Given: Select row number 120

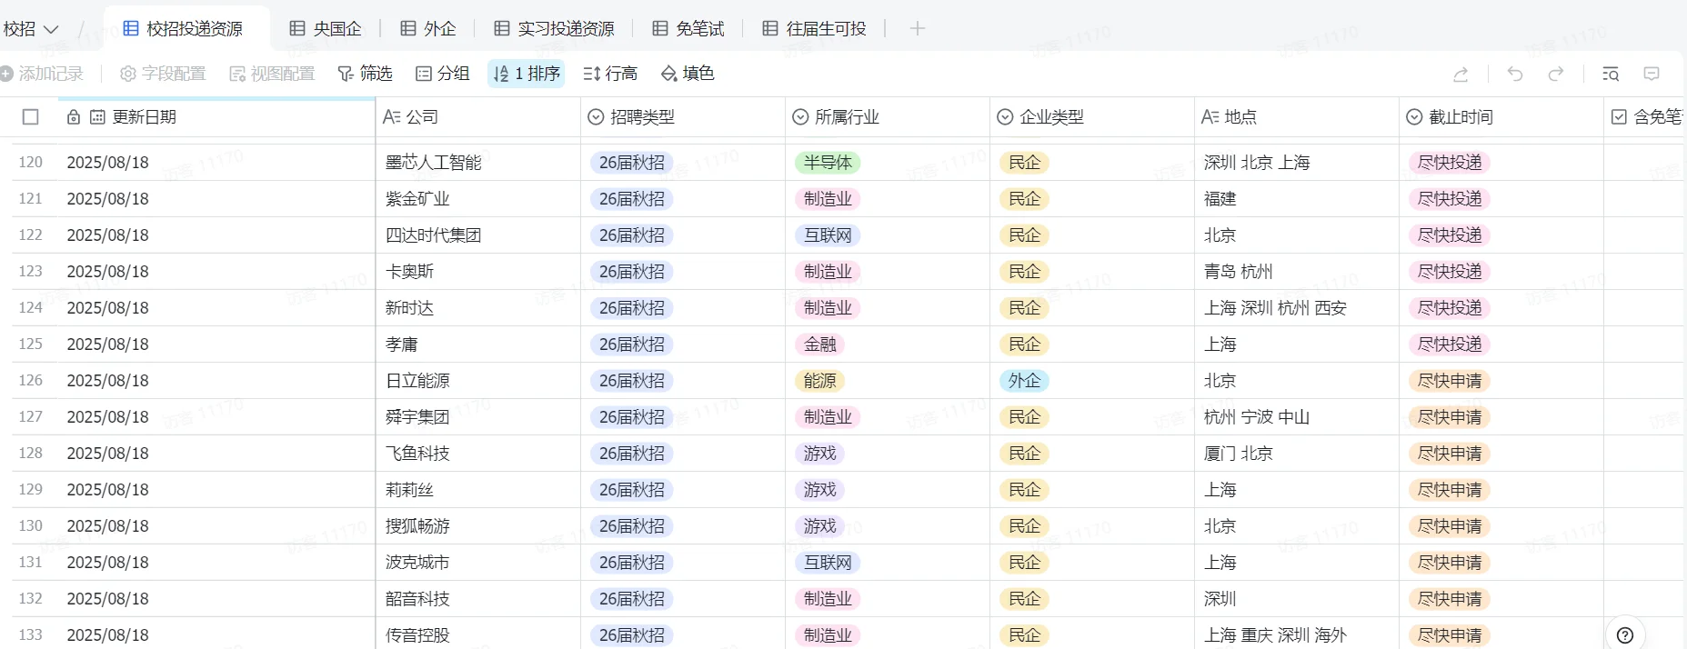Looking at the screenshot, I should (31, 163).
